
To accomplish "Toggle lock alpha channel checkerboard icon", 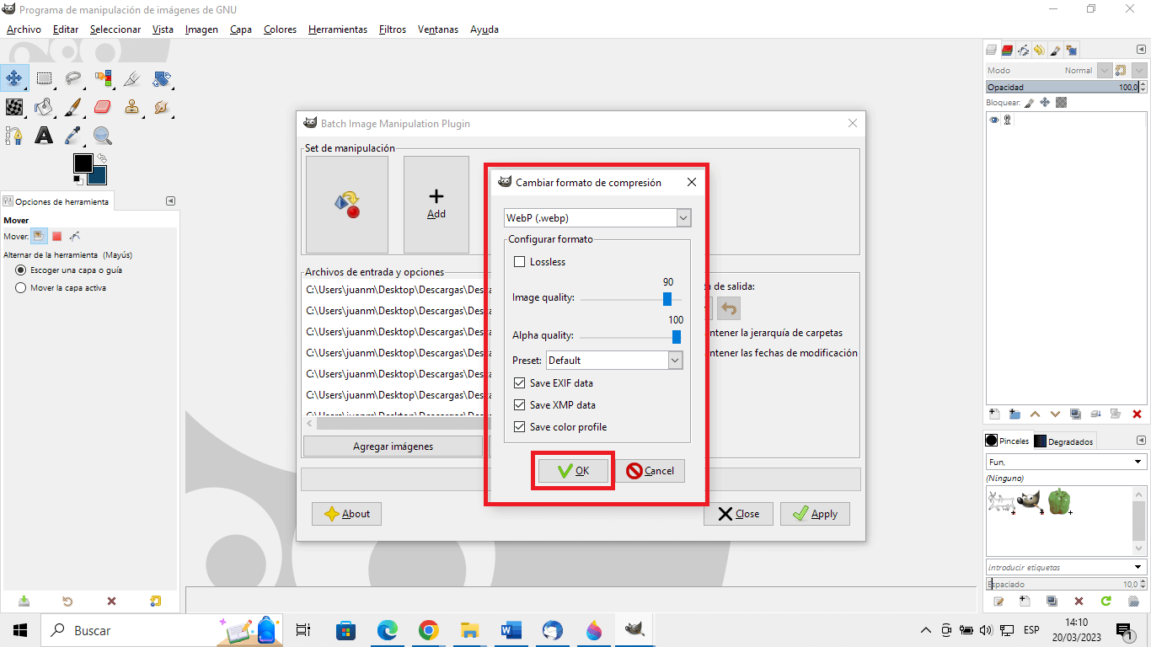I will tap(1062, 103).
